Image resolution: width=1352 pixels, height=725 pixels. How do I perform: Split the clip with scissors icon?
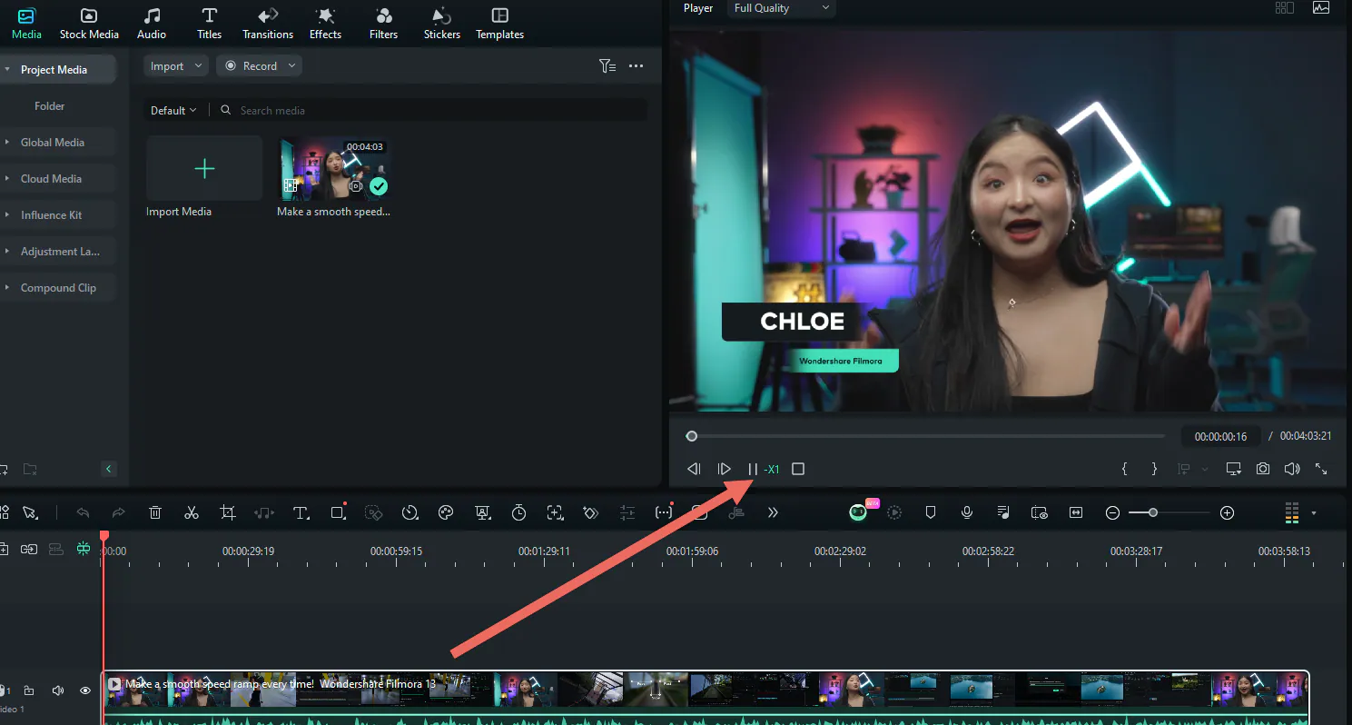pos(191,513)
